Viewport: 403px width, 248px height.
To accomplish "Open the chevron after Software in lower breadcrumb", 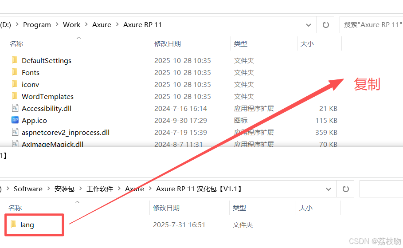I will tap(48, 189).
